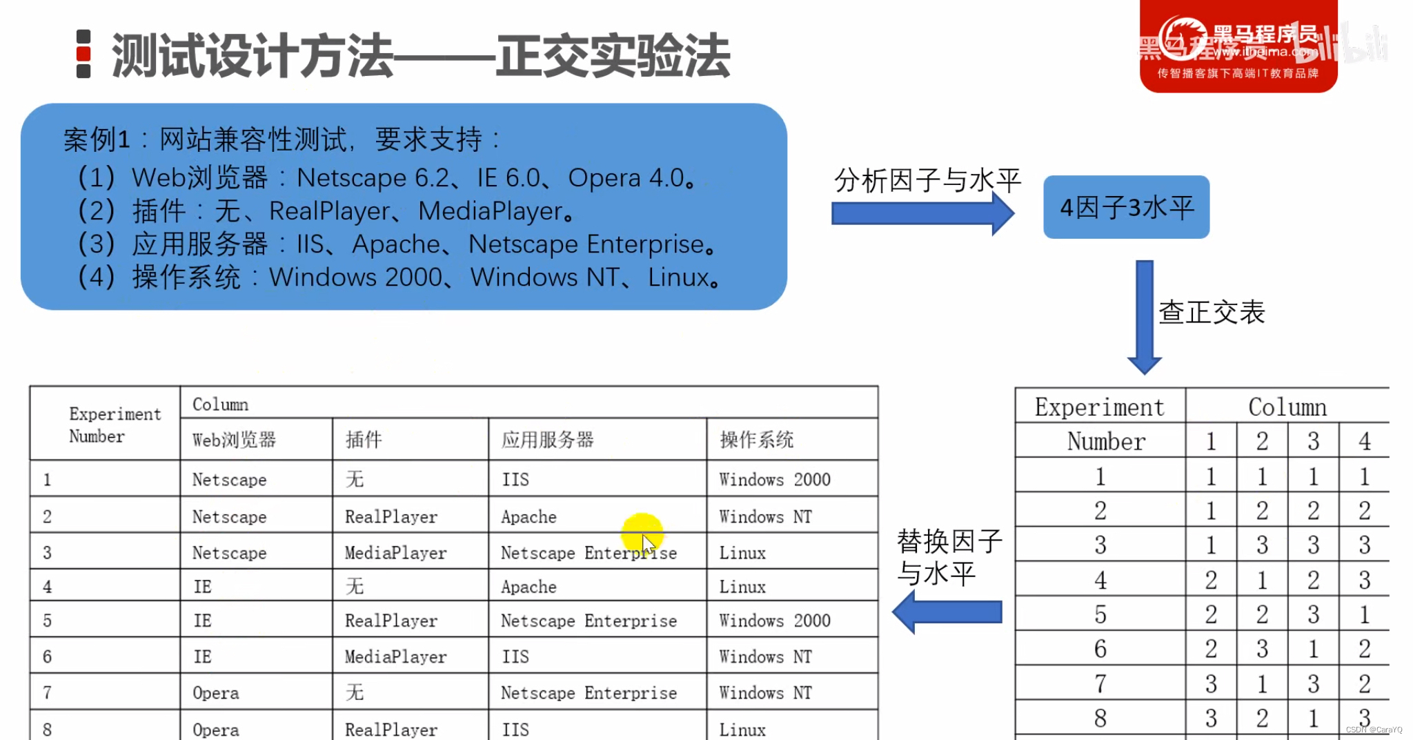Click Column header in the orthogonal number table
1413x740 pixels.
click(1287, 407)
